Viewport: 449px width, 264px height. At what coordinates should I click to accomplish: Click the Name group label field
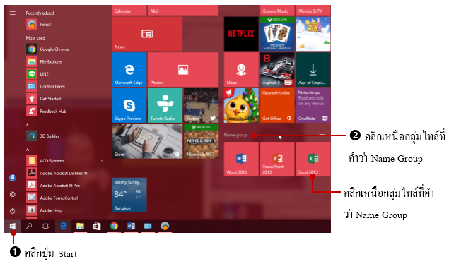point(275,135)
